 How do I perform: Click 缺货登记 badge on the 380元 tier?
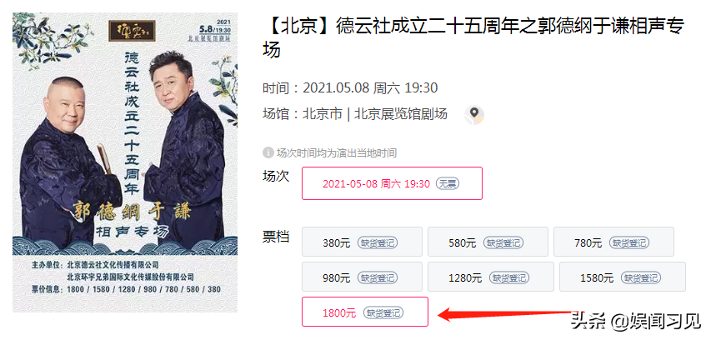coord(378,242)
